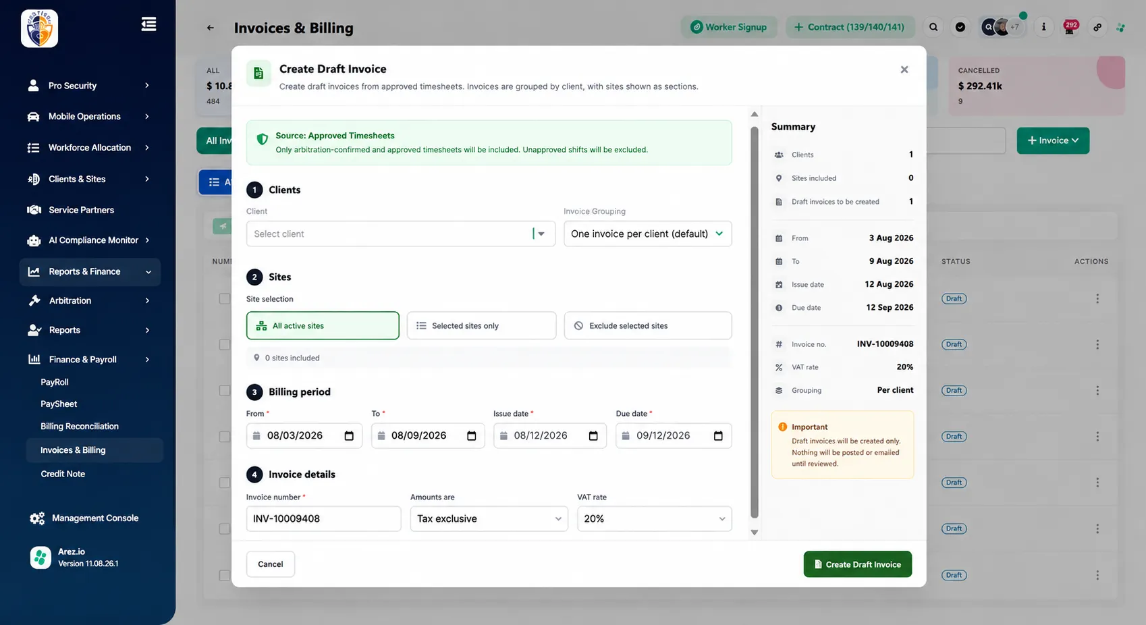Open Invoices & Billing sidebar item

94,450
